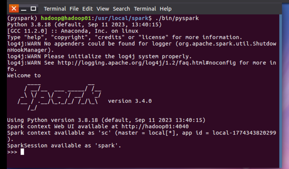289x169 pixels.
Task: Close the terminal window with orange X
Action: click(14, 8)
